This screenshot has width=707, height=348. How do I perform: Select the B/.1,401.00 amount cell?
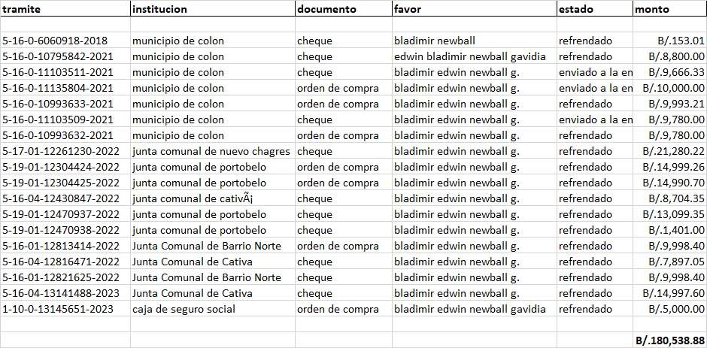point(669,230)
